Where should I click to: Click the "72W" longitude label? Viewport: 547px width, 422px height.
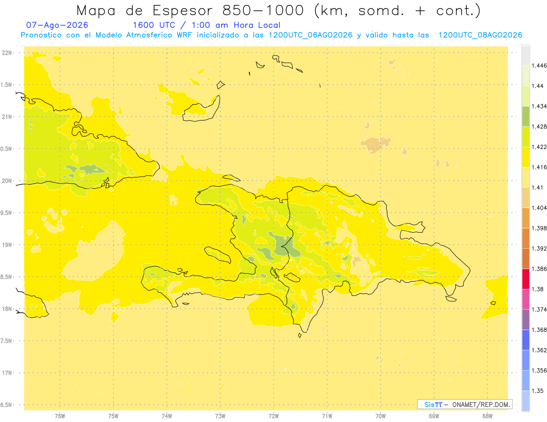click(x=273, y=416)
